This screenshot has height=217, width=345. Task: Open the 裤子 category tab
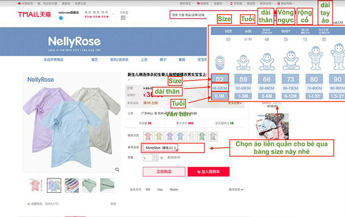click(x=163, y=59)
